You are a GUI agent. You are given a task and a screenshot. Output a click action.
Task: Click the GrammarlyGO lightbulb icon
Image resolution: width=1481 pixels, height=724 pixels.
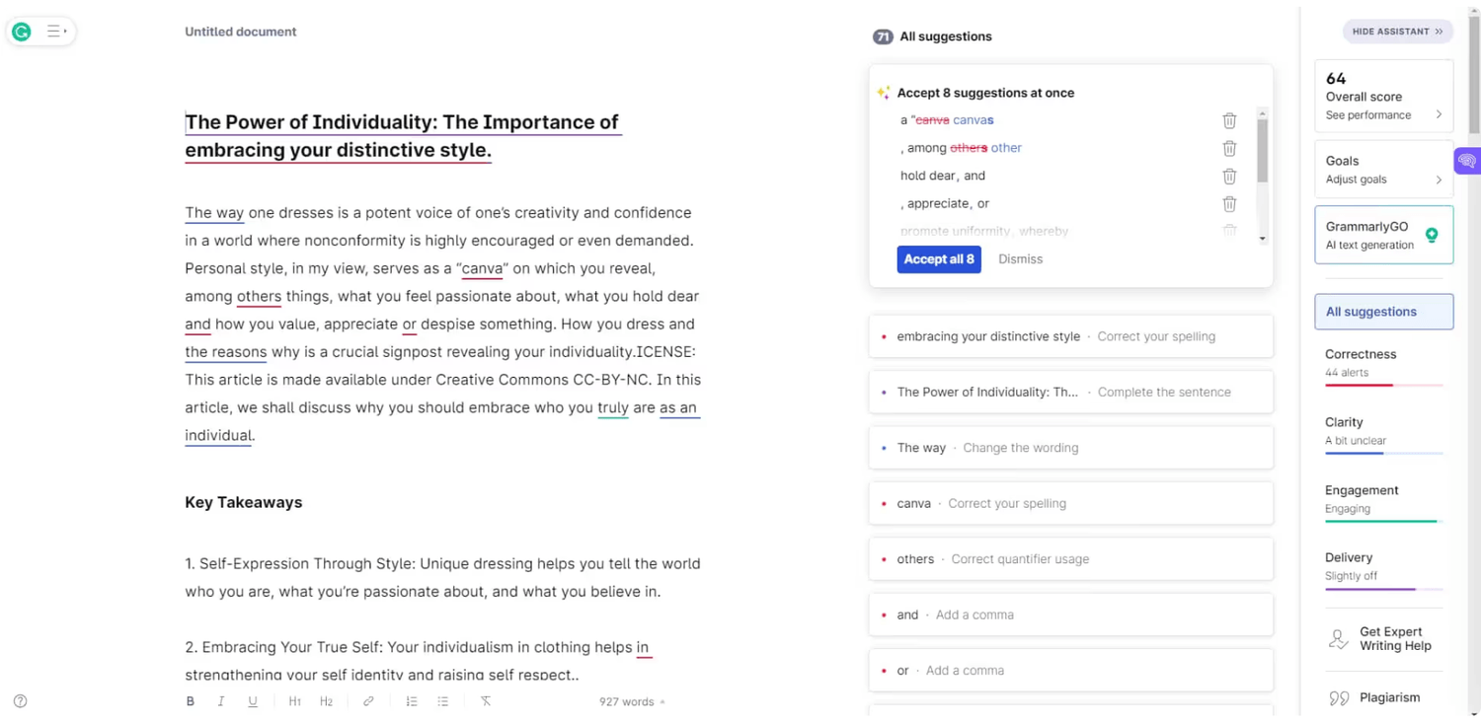pos(1432,235)
